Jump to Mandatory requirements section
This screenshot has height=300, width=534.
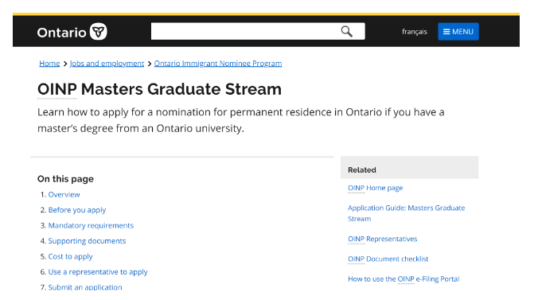pos(91,225)
